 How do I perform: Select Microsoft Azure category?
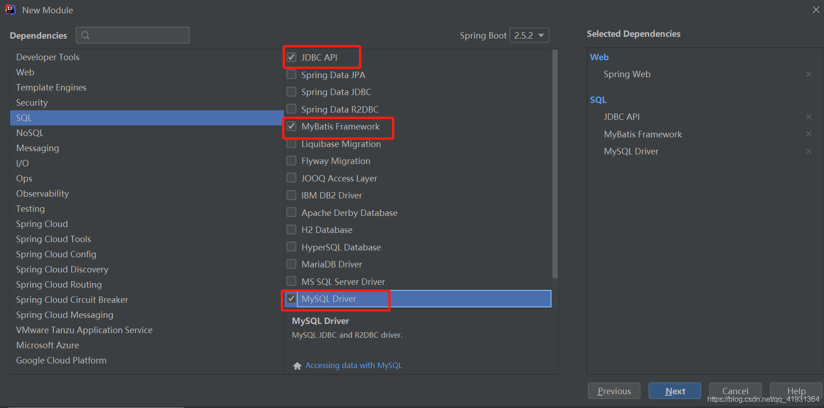147,345
